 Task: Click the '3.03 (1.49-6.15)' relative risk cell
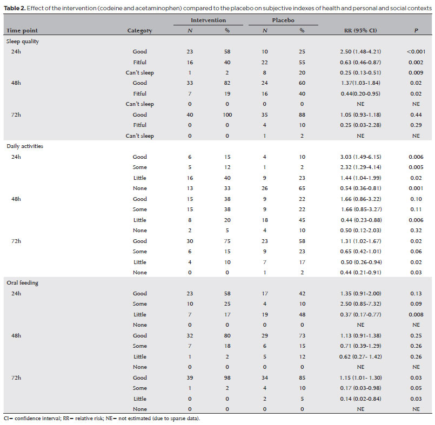pyautogui.click(x=357, y=157)
